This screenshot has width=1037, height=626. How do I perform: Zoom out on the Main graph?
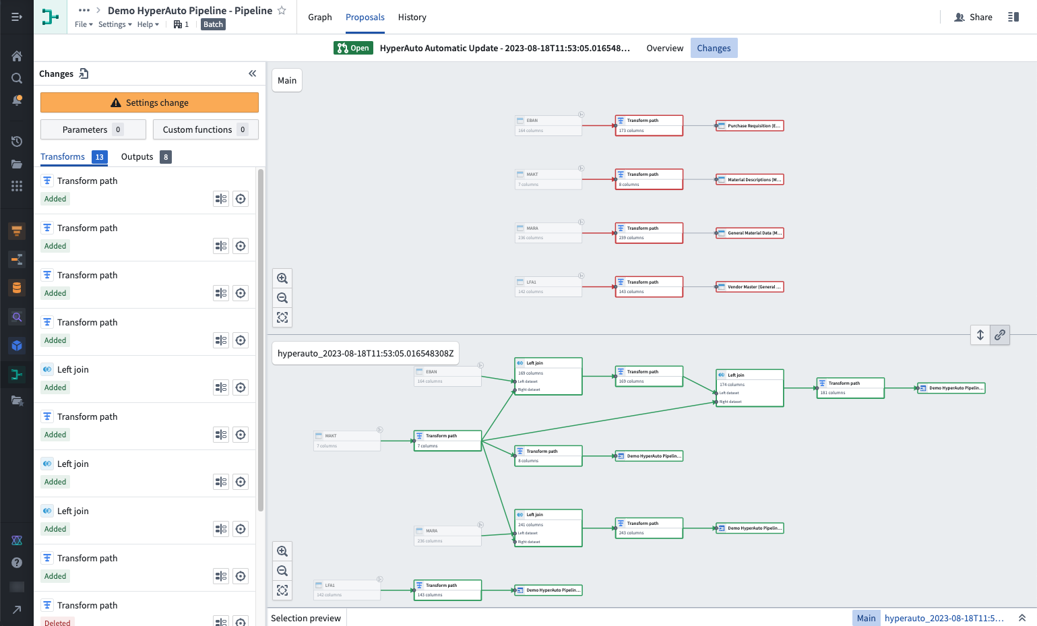(x=282, y=298)
